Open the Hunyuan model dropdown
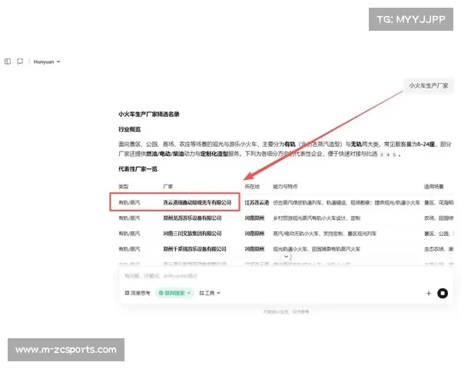 click(47, 61)
